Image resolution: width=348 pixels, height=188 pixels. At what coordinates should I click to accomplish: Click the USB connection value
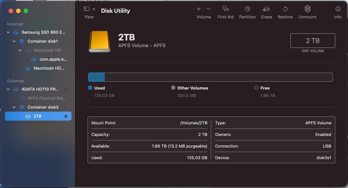click(x=327, y=146)
